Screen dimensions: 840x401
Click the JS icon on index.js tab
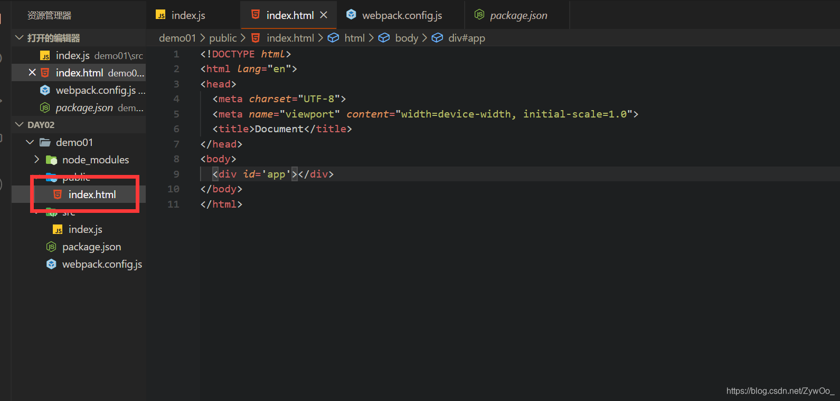161,15
